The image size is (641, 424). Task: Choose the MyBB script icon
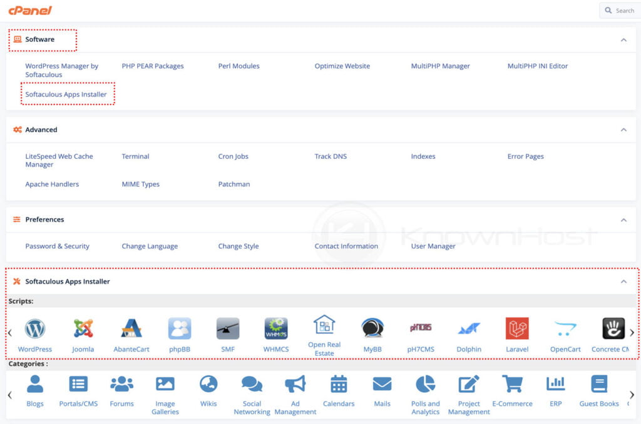coord(372,328)
